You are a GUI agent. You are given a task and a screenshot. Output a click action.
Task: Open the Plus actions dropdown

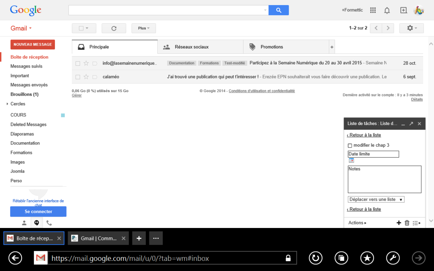point(144,28)
